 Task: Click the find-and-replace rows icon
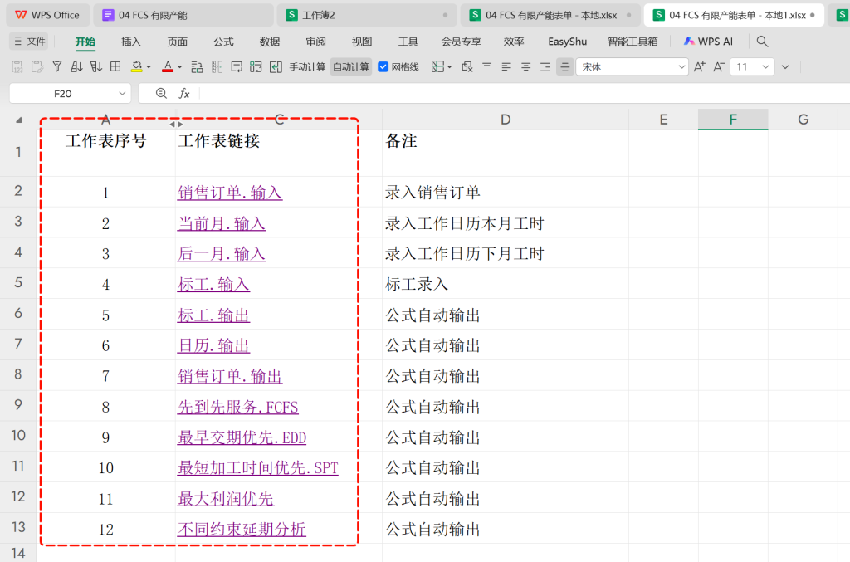point(198,66)
